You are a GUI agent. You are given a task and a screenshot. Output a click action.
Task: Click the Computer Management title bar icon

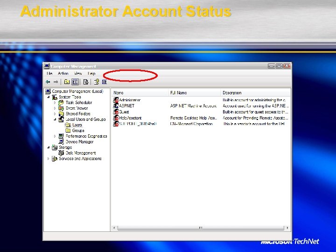[47, 66]
